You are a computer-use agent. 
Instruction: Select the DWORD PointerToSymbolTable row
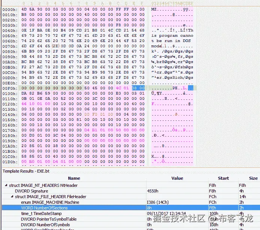[x=131, y=219]
